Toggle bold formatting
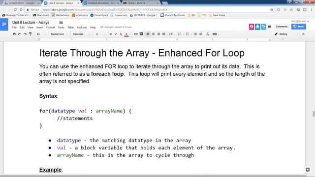 110,34
